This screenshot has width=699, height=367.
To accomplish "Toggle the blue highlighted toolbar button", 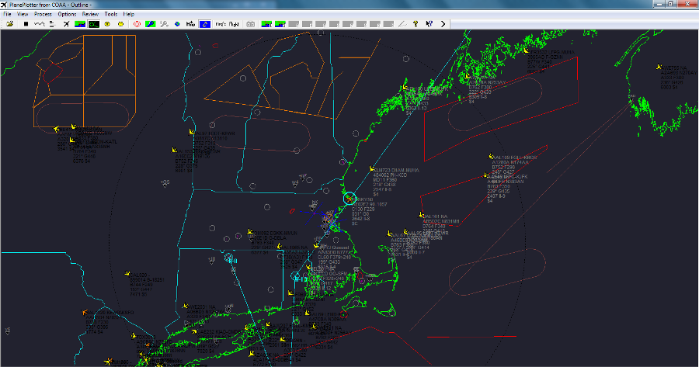I will coord(204,24).
